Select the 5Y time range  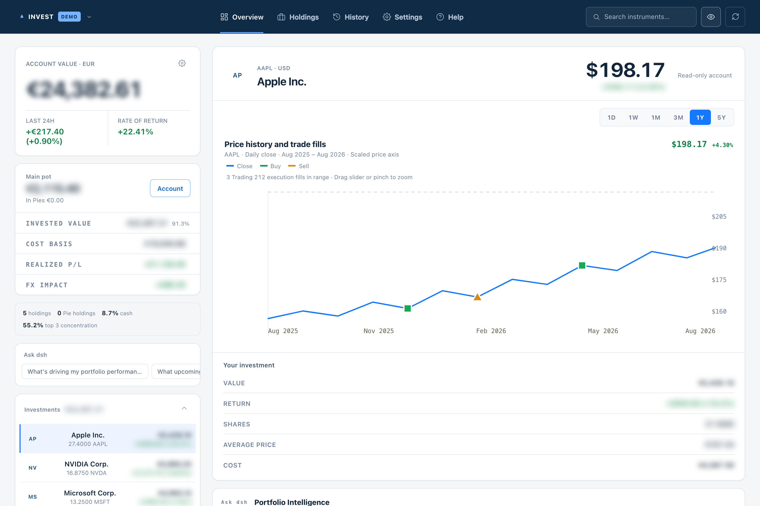click(x=721, y=118)
